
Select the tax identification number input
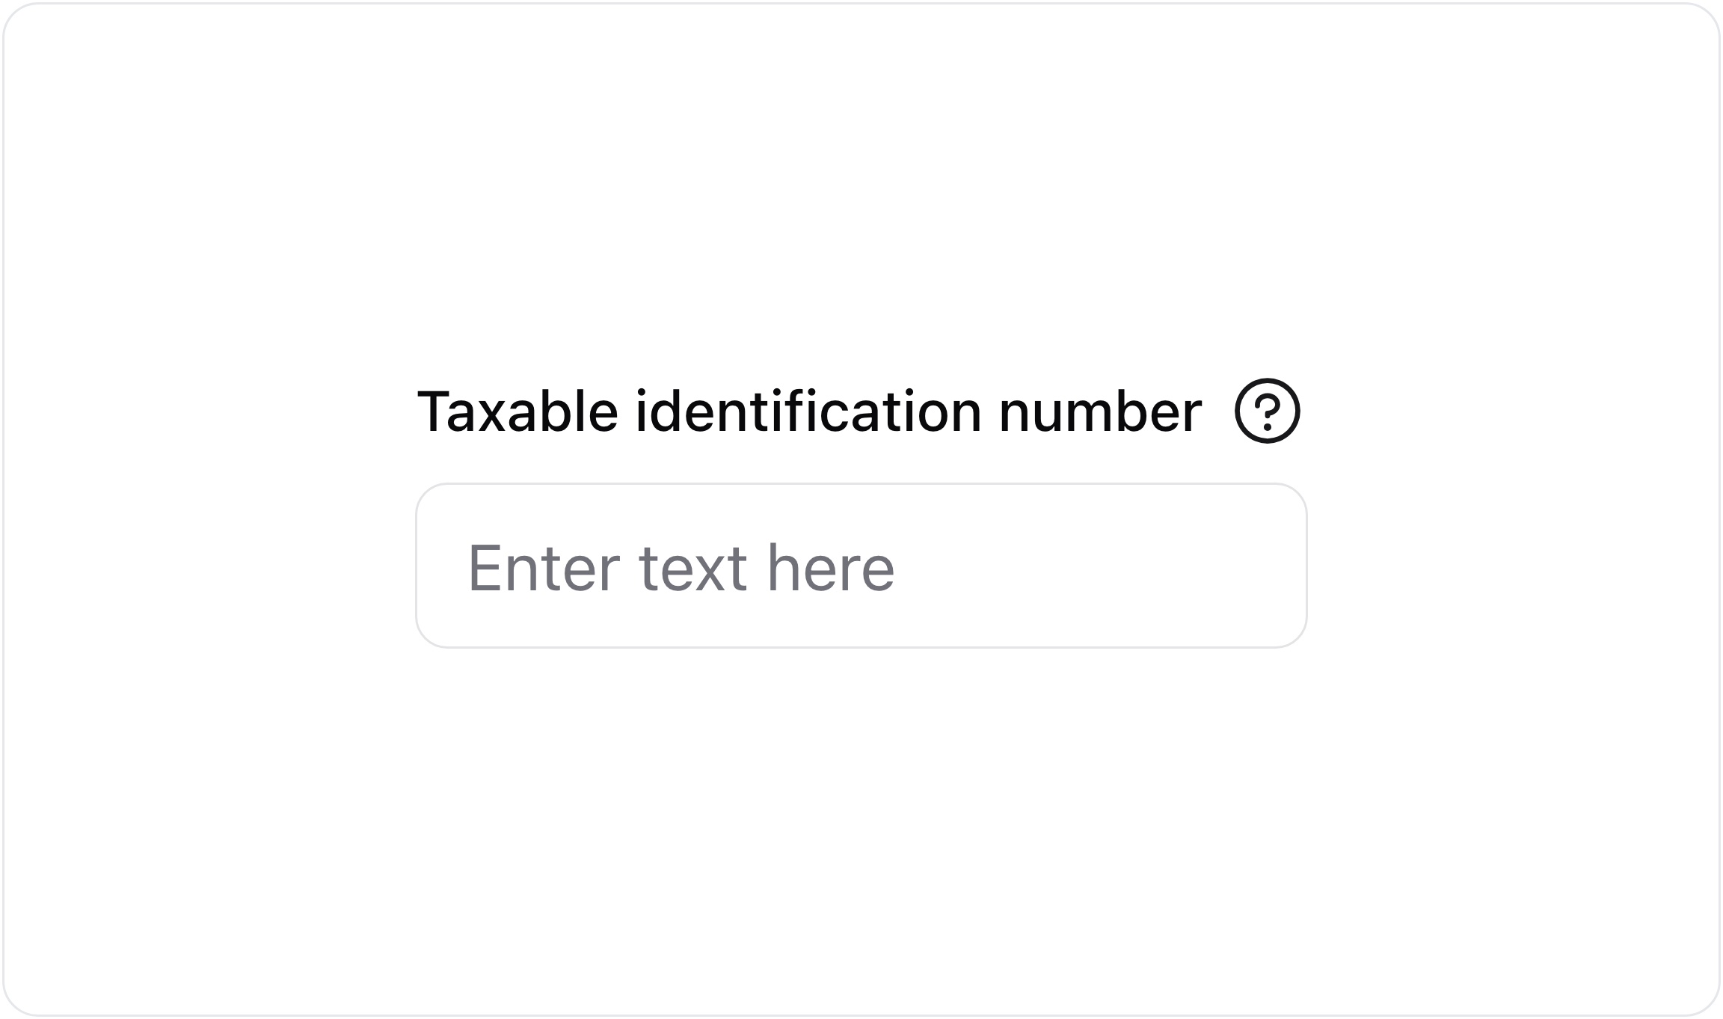[x=861, y=566]
